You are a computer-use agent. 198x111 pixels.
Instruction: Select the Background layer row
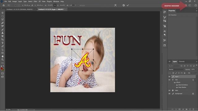182,94
